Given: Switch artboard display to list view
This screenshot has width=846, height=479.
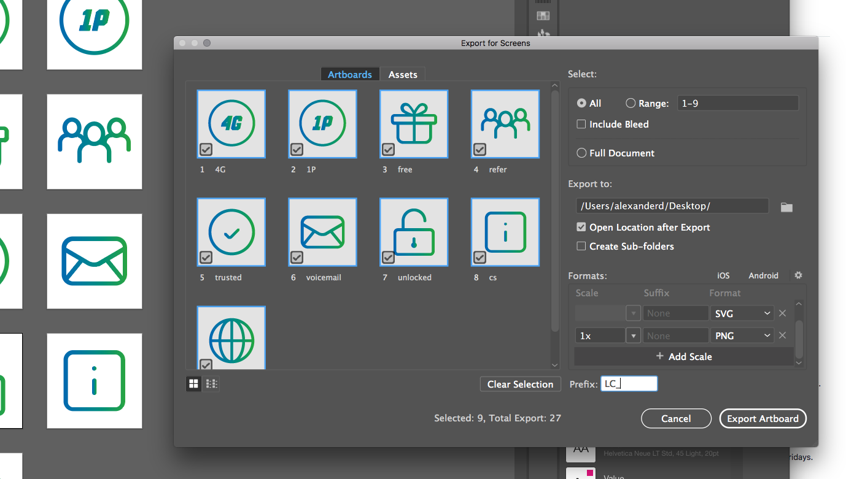Looking at the screenshot, I should [x=211, y=383].
